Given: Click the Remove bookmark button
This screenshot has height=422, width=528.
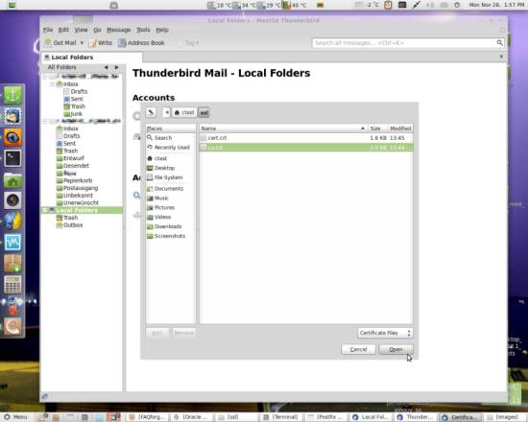Looking at the screenshot, I should 184,333.
